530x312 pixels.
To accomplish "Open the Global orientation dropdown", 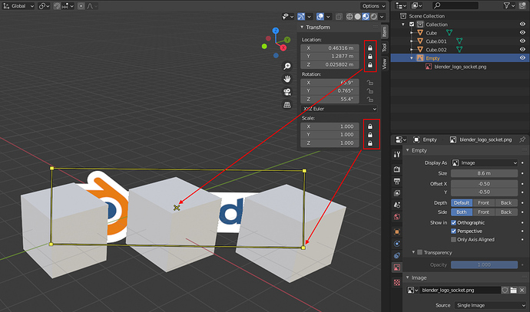I will pyautogui.click(x=18, y=5).
